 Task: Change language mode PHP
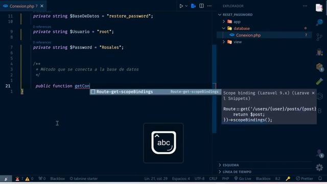pyautogui.click(x=225, y=178)
